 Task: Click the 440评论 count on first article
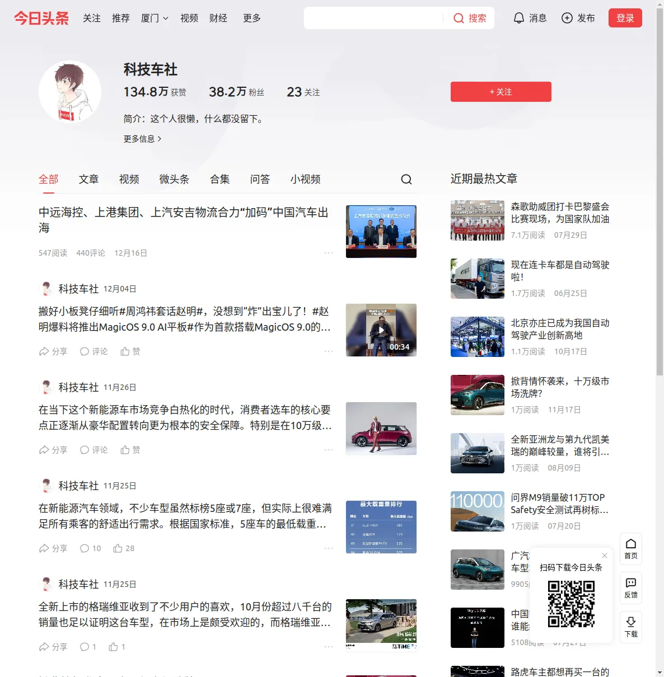click(x=91, y=253)
